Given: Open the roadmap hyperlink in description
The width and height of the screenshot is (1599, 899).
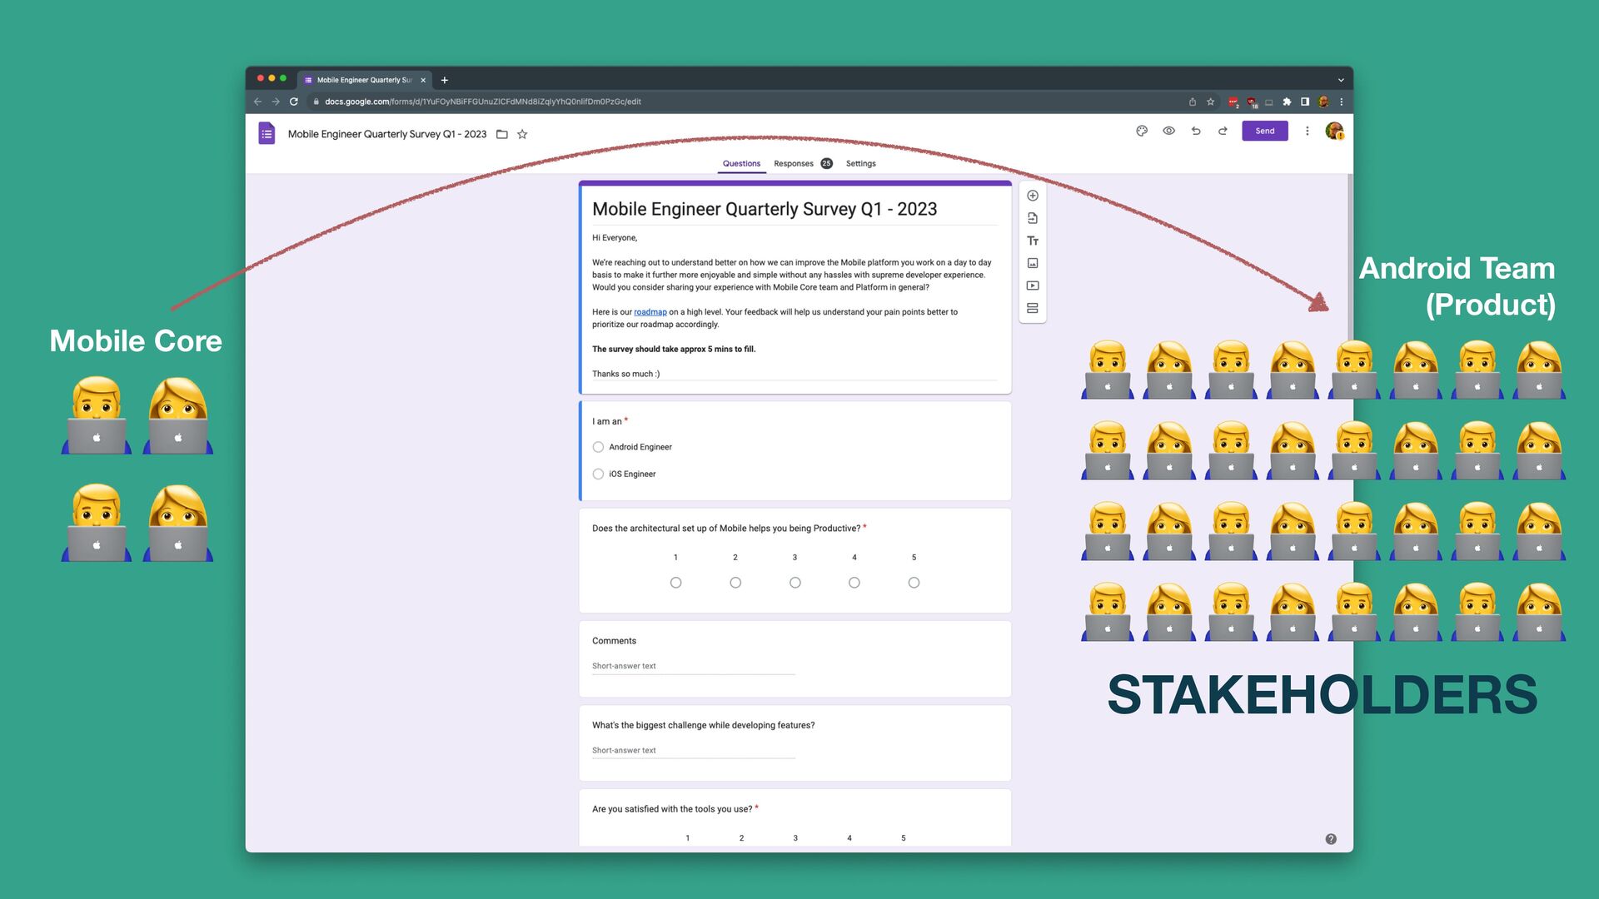Looking at the screenshot, I should 650,312.
